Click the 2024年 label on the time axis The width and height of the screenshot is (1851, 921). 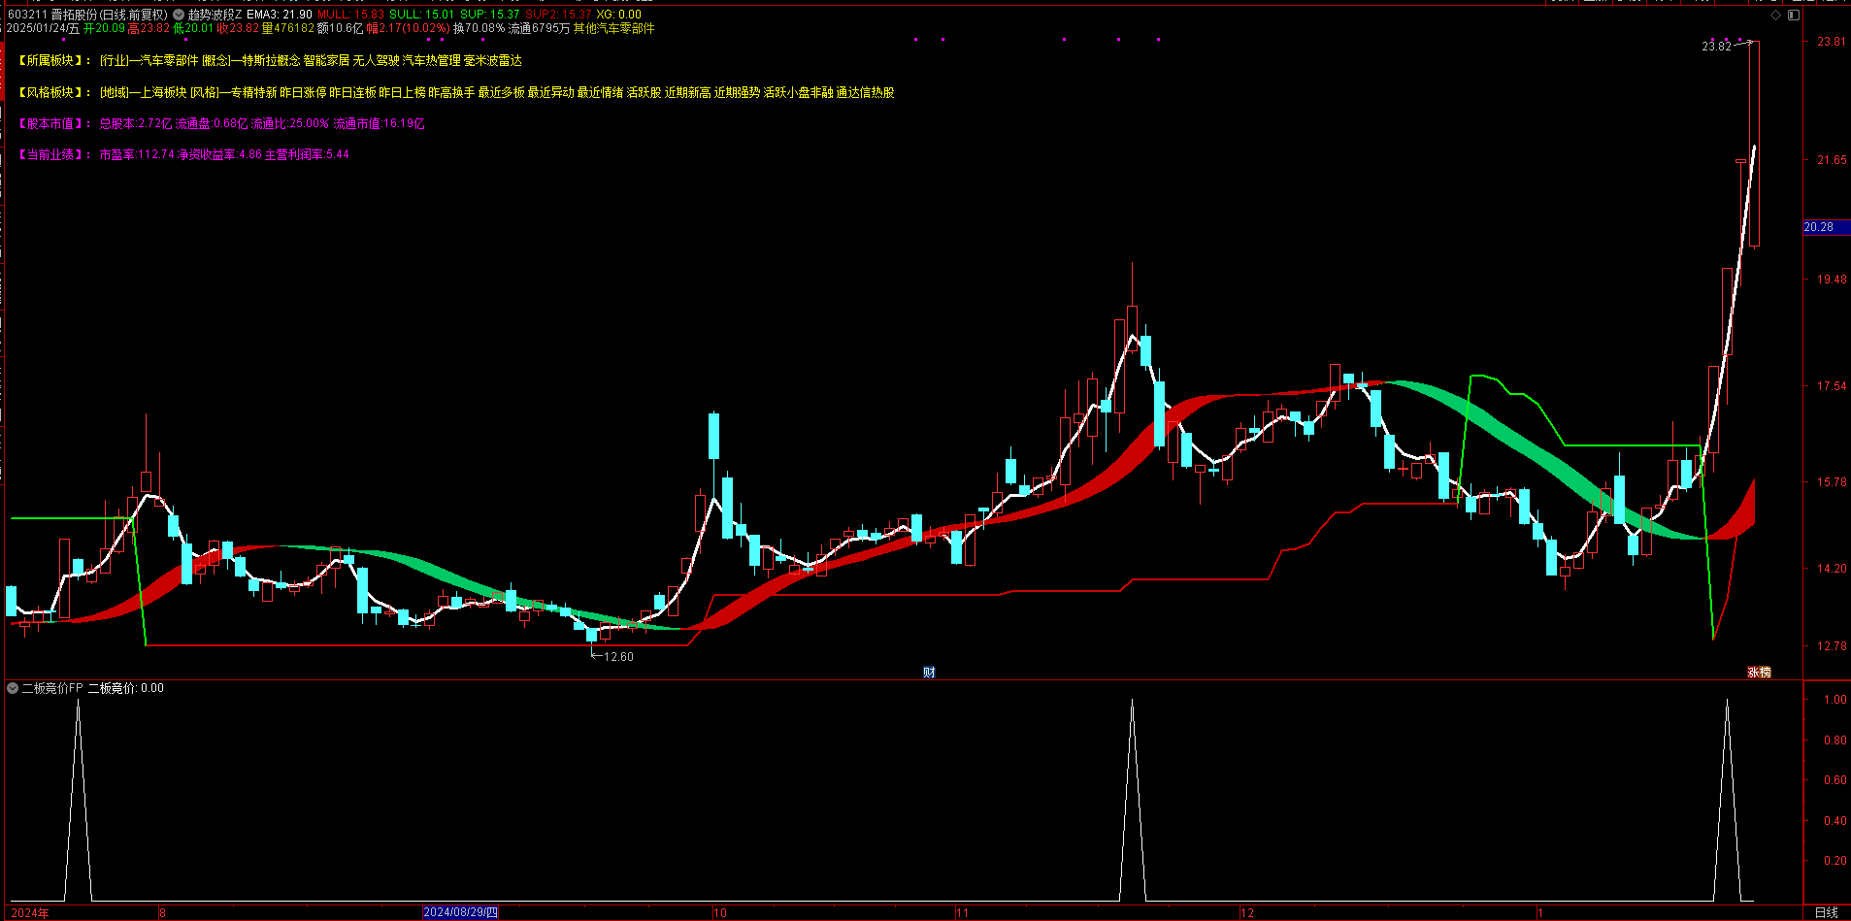(30, 912)
